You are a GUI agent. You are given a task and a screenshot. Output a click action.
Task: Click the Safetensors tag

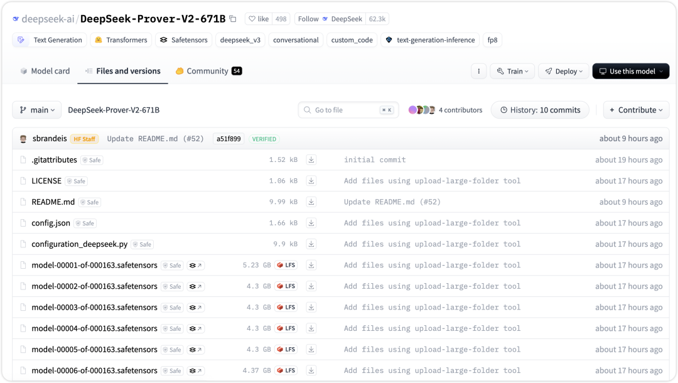pyautogui.click(x=184, y=40)
